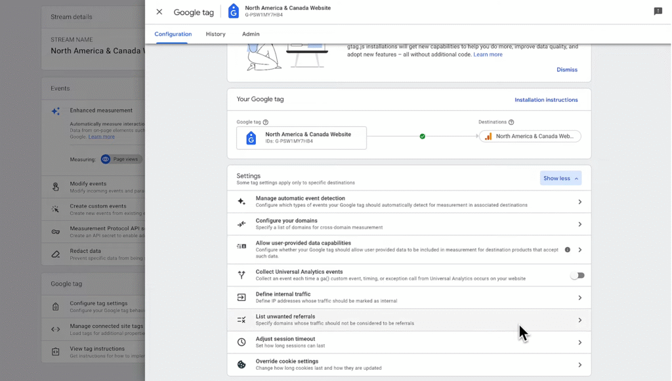The width and height of the screenshot is (672, 381).
Task: Toggle Collect Universal Analytics events switch
Action: pyautogui.click(x=577, y=275)
